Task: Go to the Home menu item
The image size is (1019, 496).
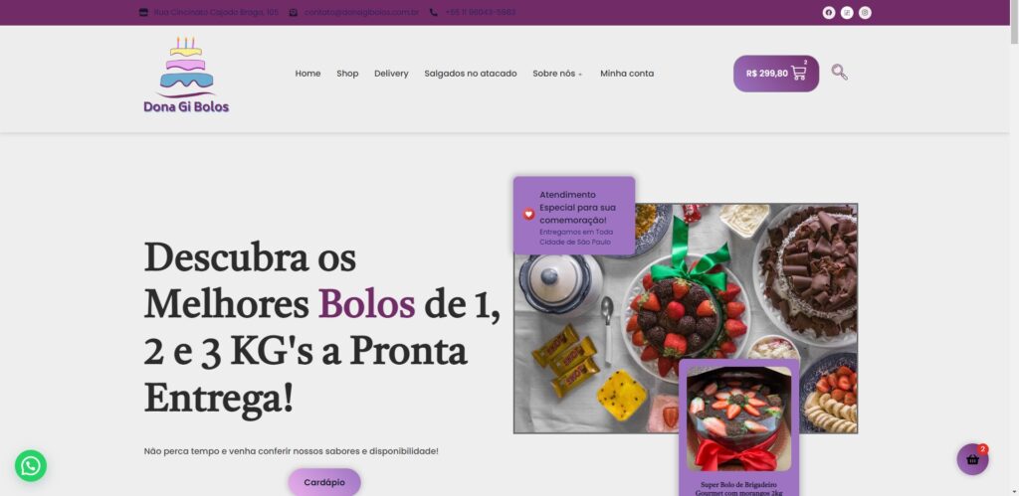Action: tap(307, 74)
